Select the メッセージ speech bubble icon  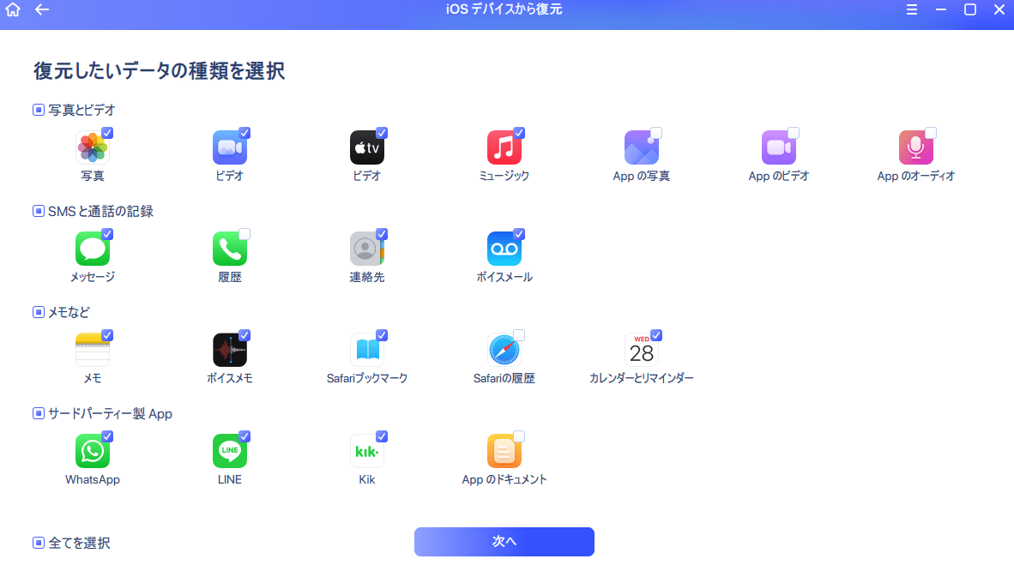click(x=93, y=249)
